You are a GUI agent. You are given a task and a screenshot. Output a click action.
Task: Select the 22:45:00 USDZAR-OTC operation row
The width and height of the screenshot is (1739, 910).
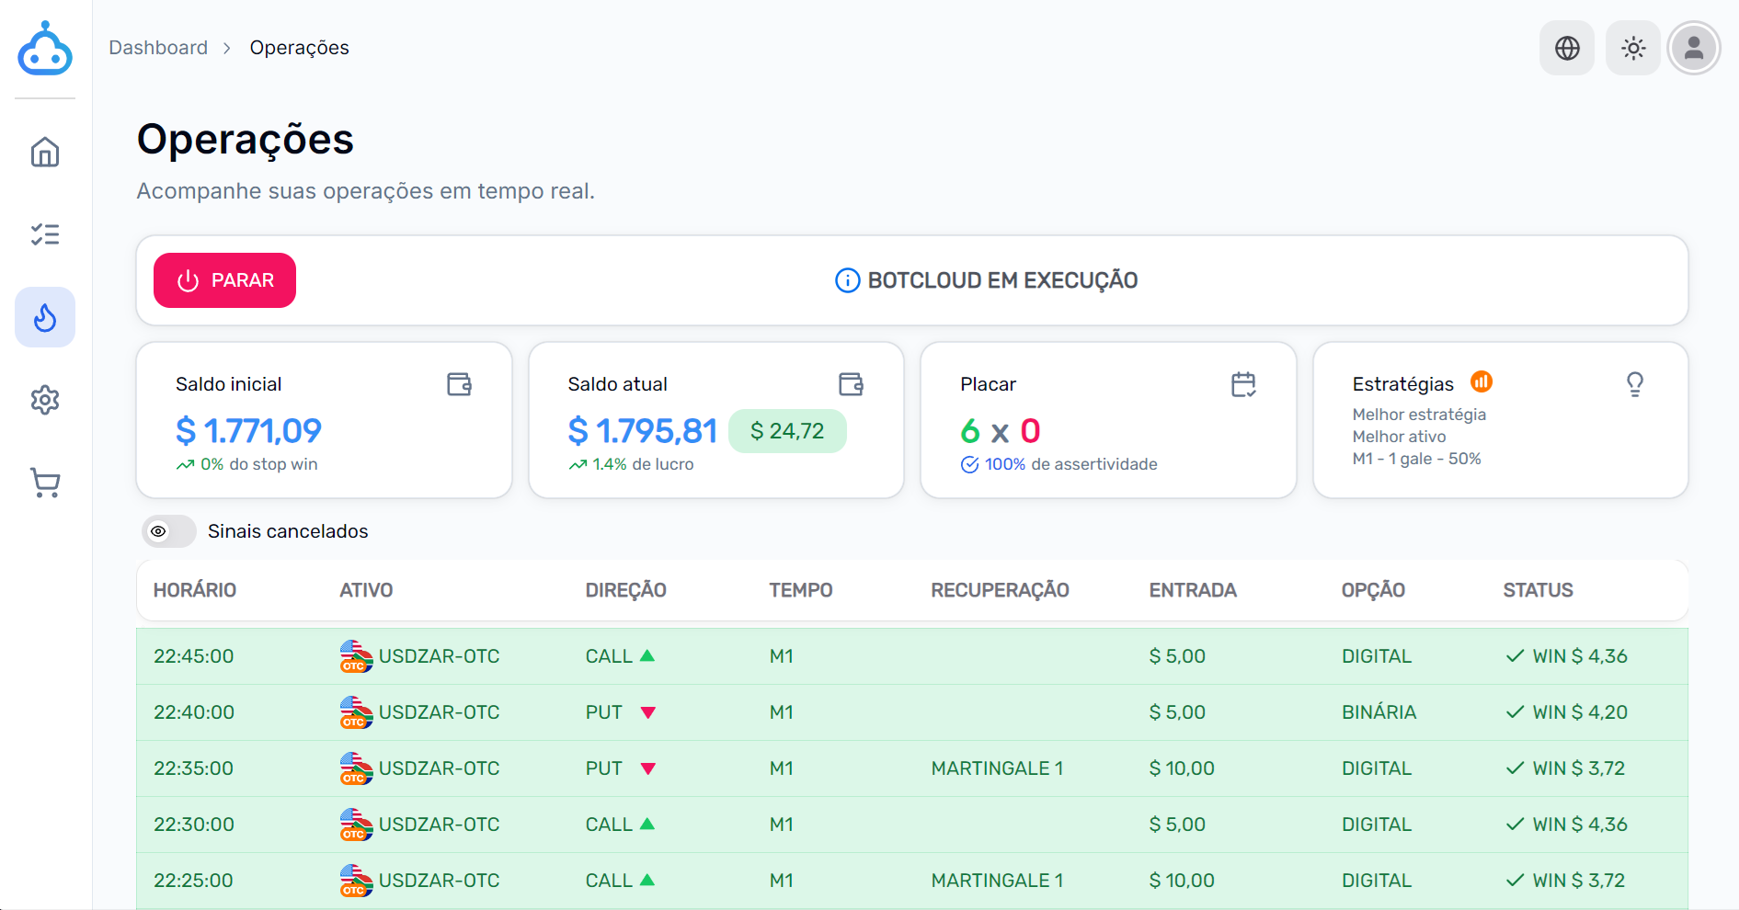911,656
